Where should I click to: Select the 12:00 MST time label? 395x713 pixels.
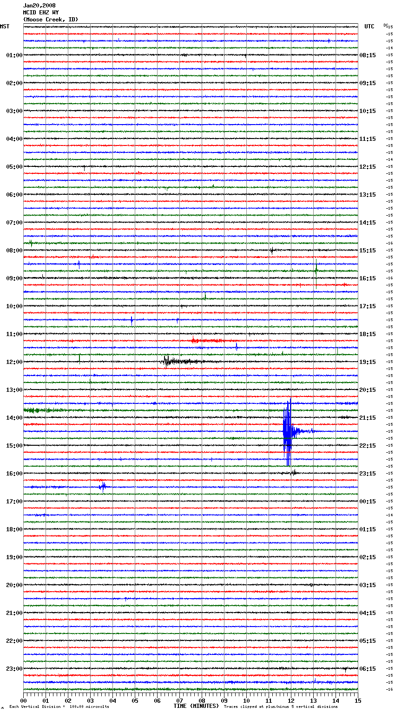click(14, 362)
